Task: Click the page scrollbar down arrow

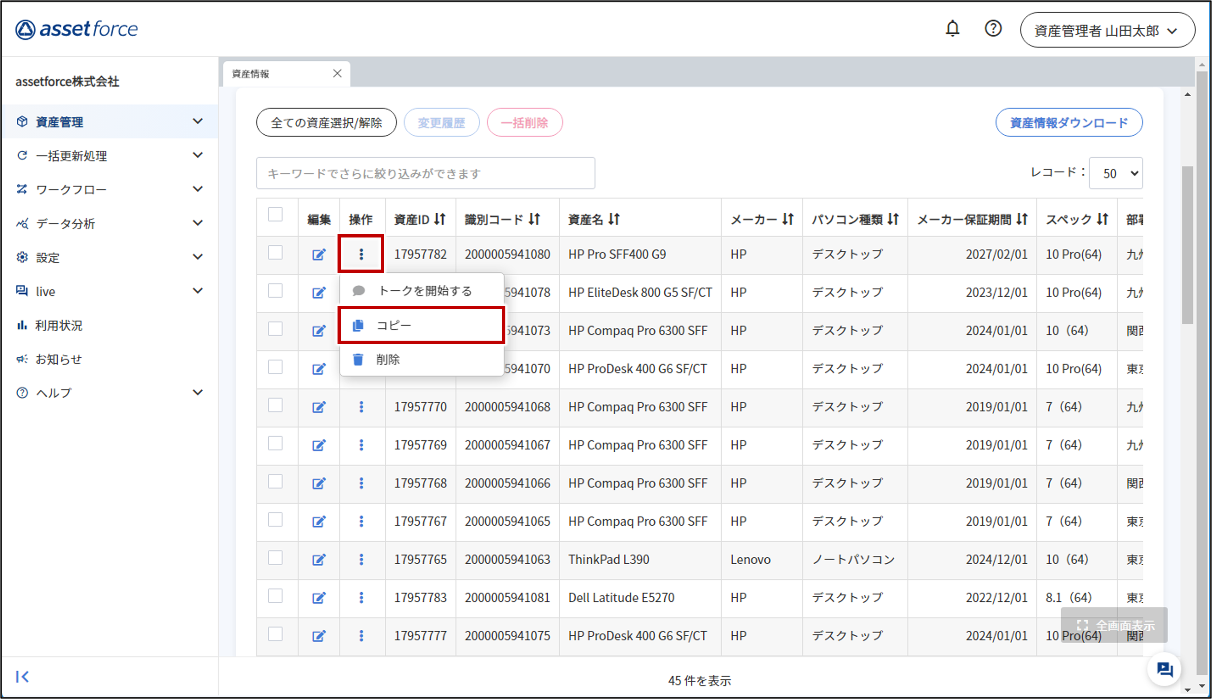Action: [1201, 686]
